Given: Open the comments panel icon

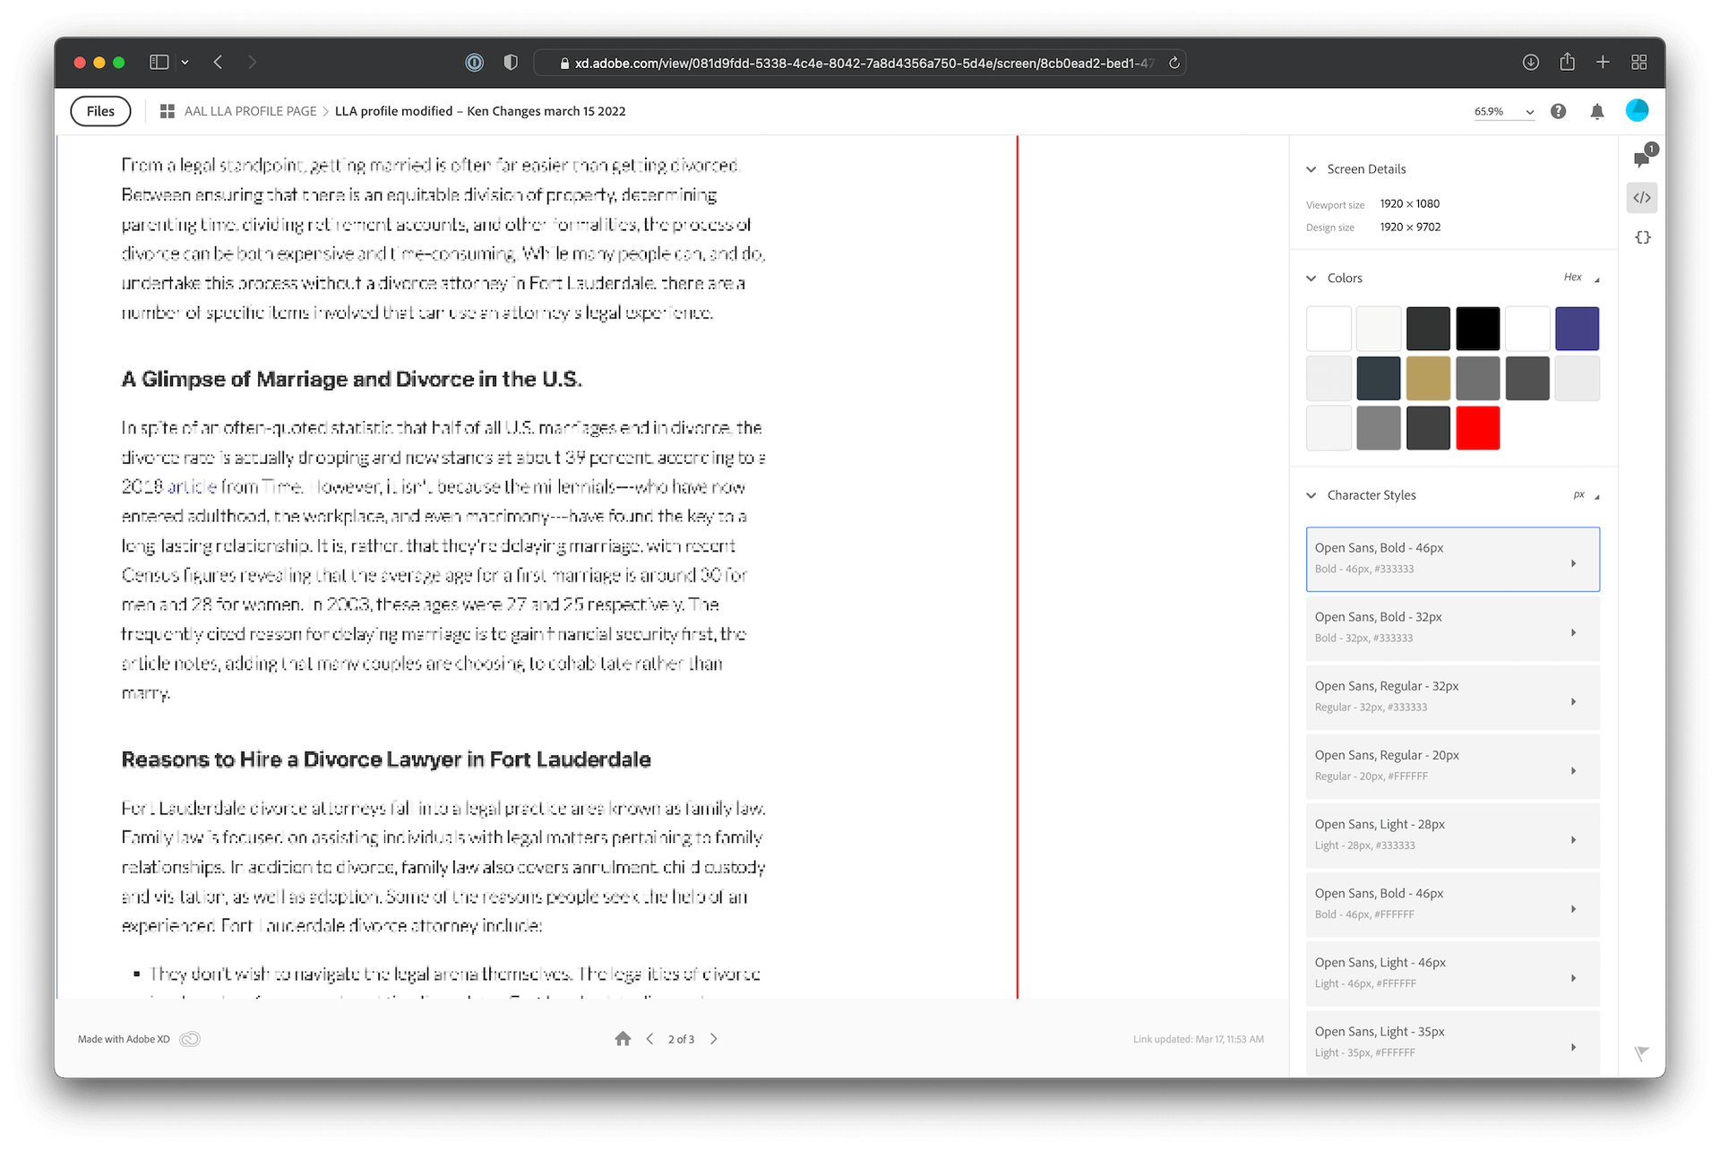Looking at the screenshot, I should 1641,159.
